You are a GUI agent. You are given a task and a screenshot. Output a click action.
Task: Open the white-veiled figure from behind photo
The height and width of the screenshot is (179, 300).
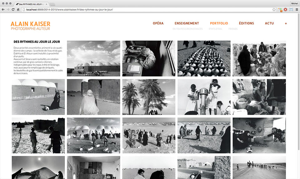(93, 97)
